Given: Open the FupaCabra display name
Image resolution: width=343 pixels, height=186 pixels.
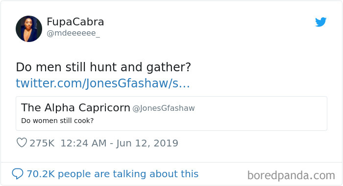Looking at the screenshot, I should [x=75, y=22].
